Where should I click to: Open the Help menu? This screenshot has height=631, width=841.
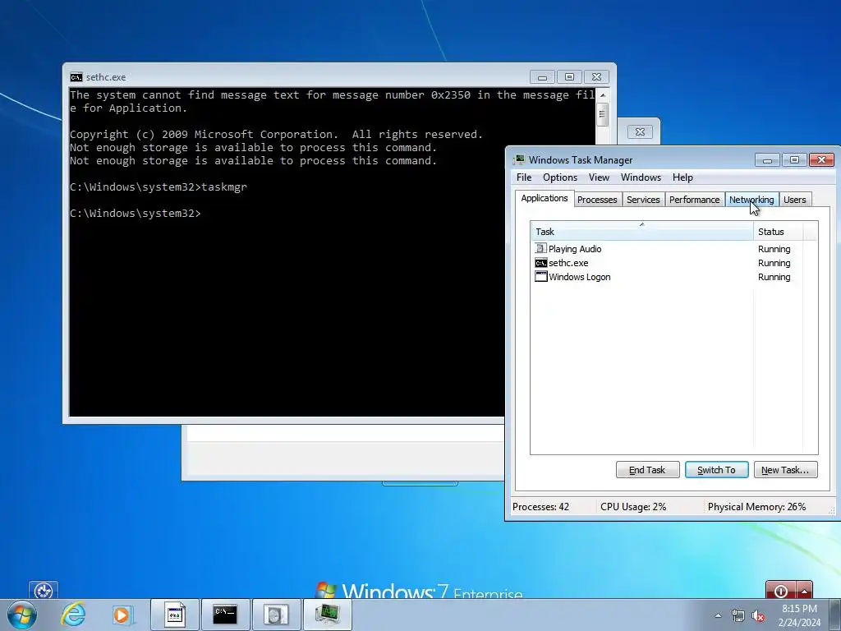pos(682,177)
